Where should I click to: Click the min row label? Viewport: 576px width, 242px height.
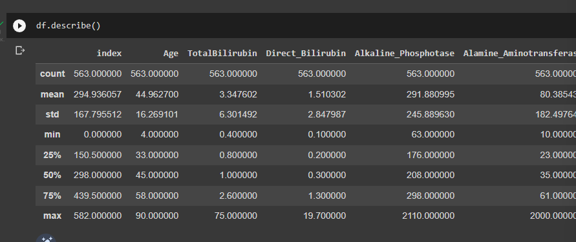click(52, 135)
